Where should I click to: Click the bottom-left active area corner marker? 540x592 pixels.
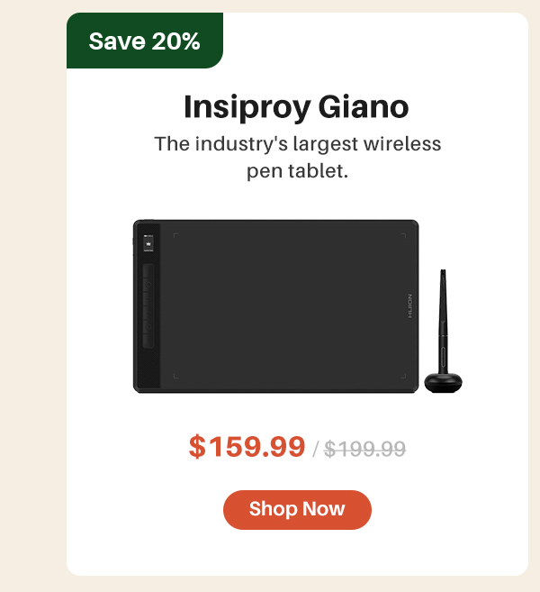tap(175, 376)
